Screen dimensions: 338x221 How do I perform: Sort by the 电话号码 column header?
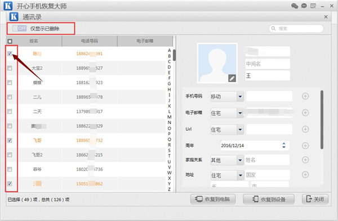point(90,41)
